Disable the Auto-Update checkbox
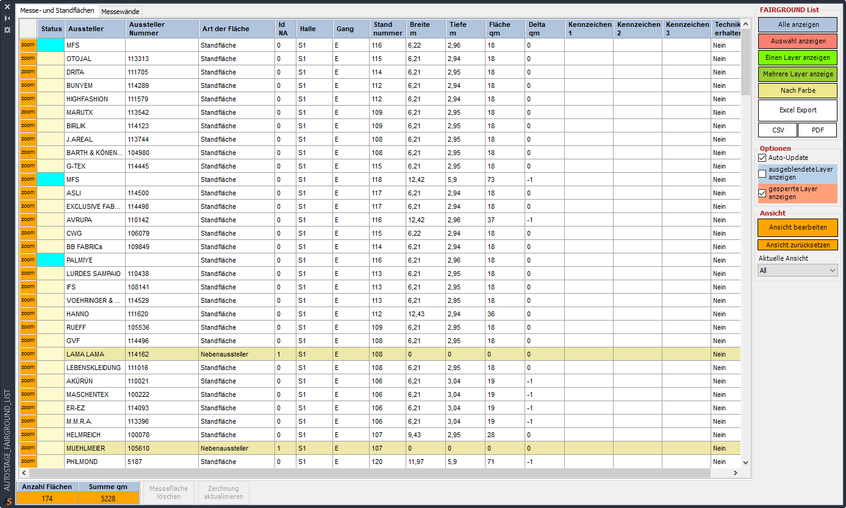Image resolution: width=846 pixels, height=508 pixels. point(762,158)
